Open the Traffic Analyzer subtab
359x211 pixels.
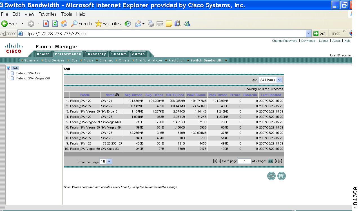click(x=149, y=60)
